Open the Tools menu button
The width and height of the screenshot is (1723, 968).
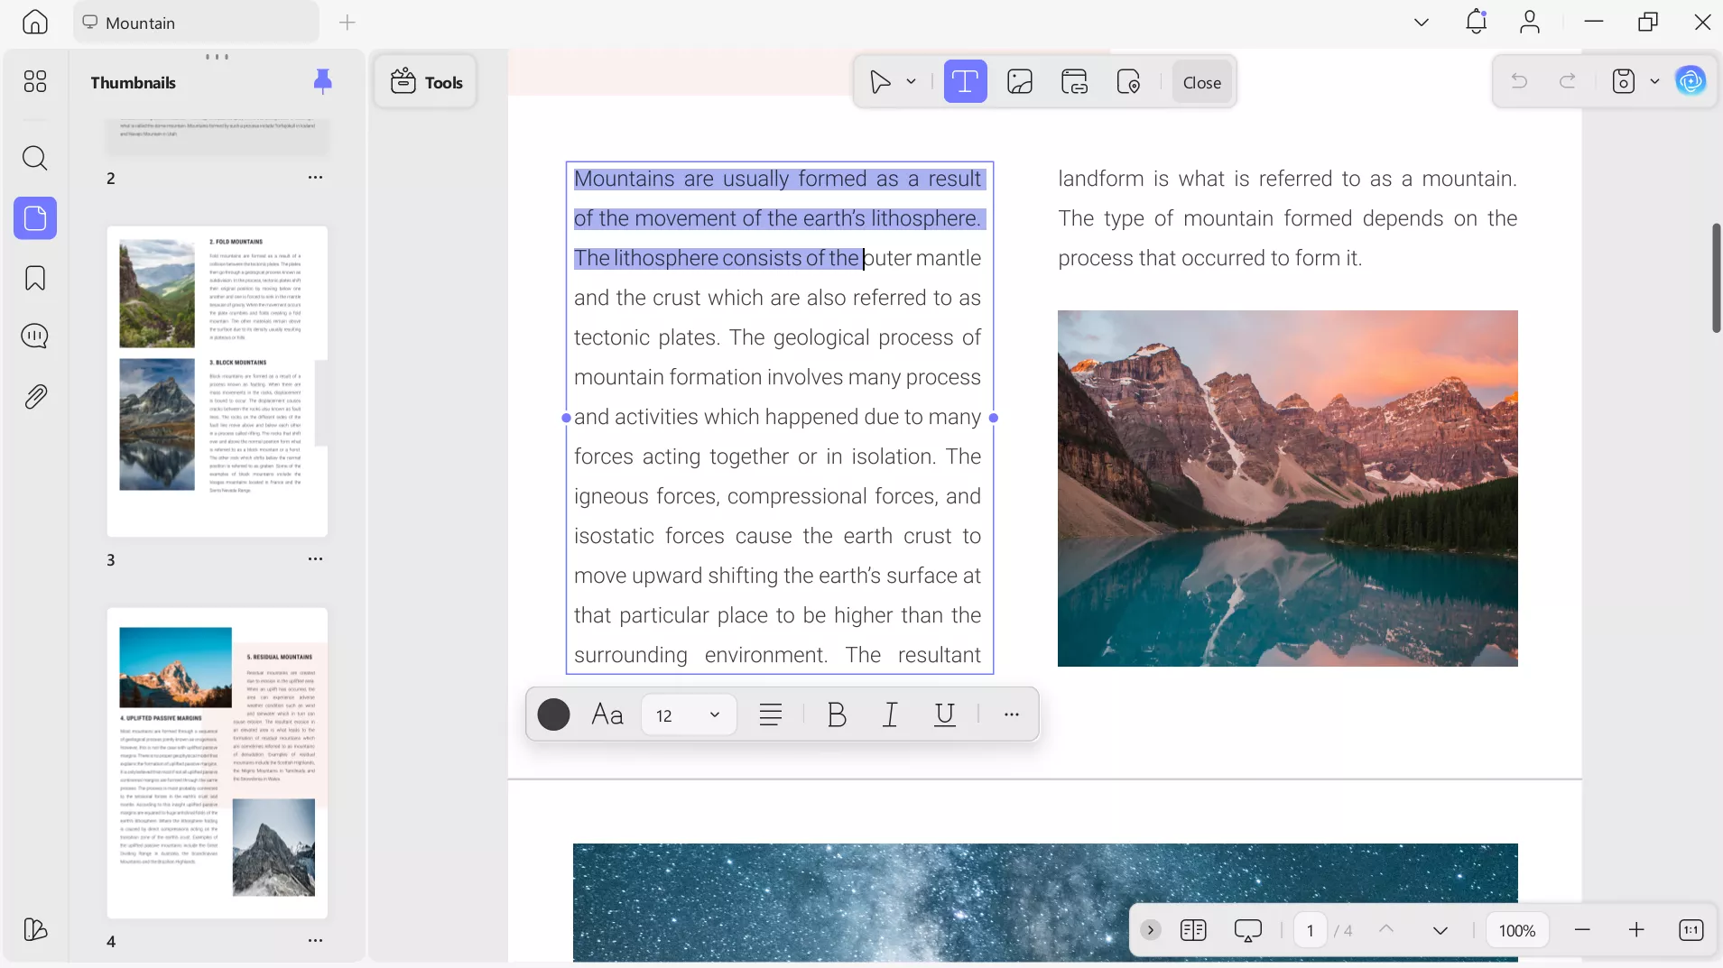click(426, 82)
